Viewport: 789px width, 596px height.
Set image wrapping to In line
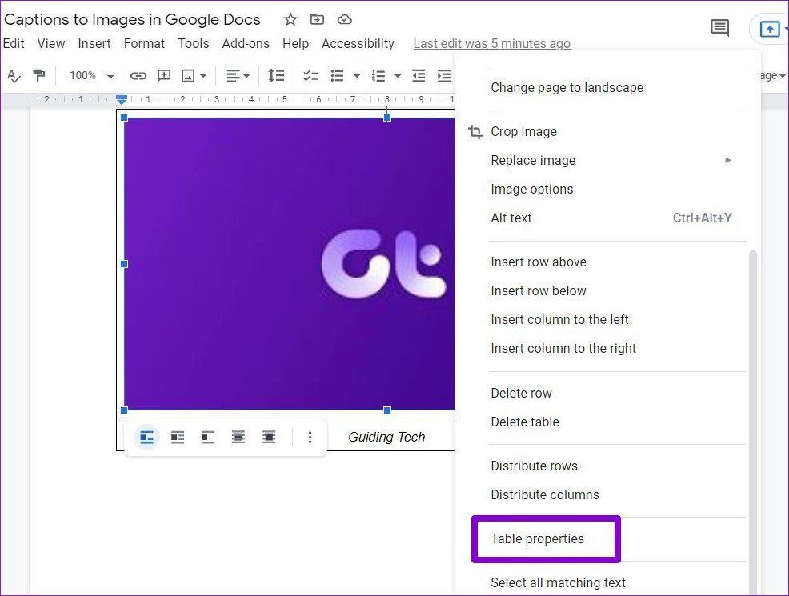pos(147,438)
